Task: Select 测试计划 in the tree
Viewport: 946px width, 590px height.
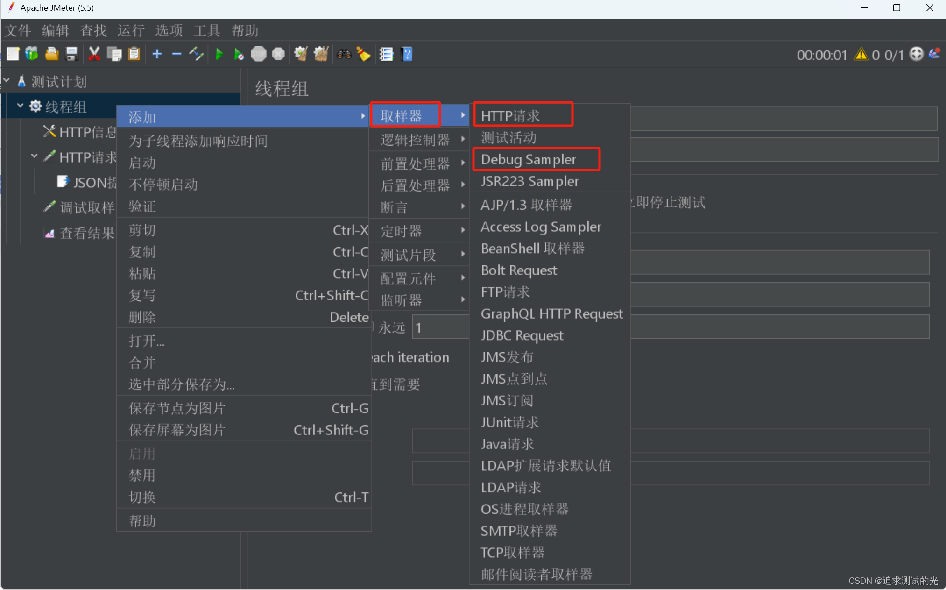Action: 59,82
